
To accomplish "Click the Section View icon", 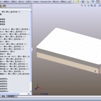I will [x=92, y=6].
